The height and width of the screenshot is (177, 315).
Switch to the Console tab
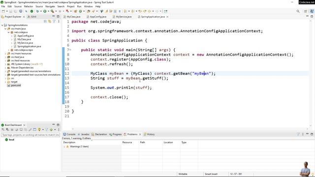69,134
